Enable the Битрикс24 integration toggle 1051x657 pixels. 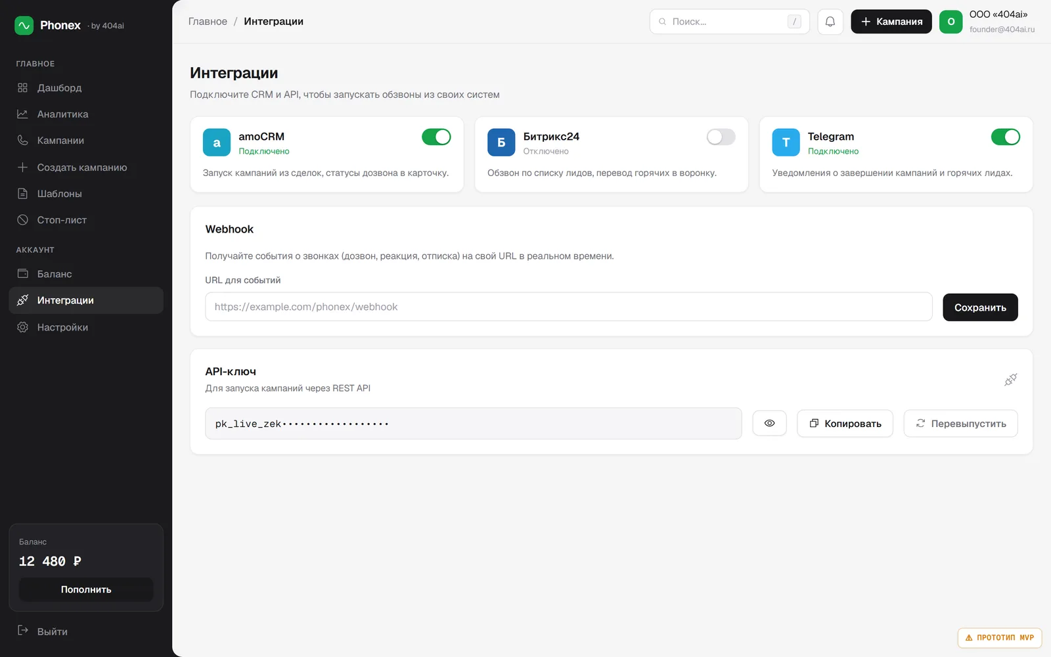pyautogui.click(x=721, y=137)
